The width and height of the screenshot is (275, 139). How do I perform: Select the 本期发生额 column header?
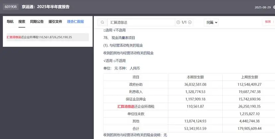[195, 77]
